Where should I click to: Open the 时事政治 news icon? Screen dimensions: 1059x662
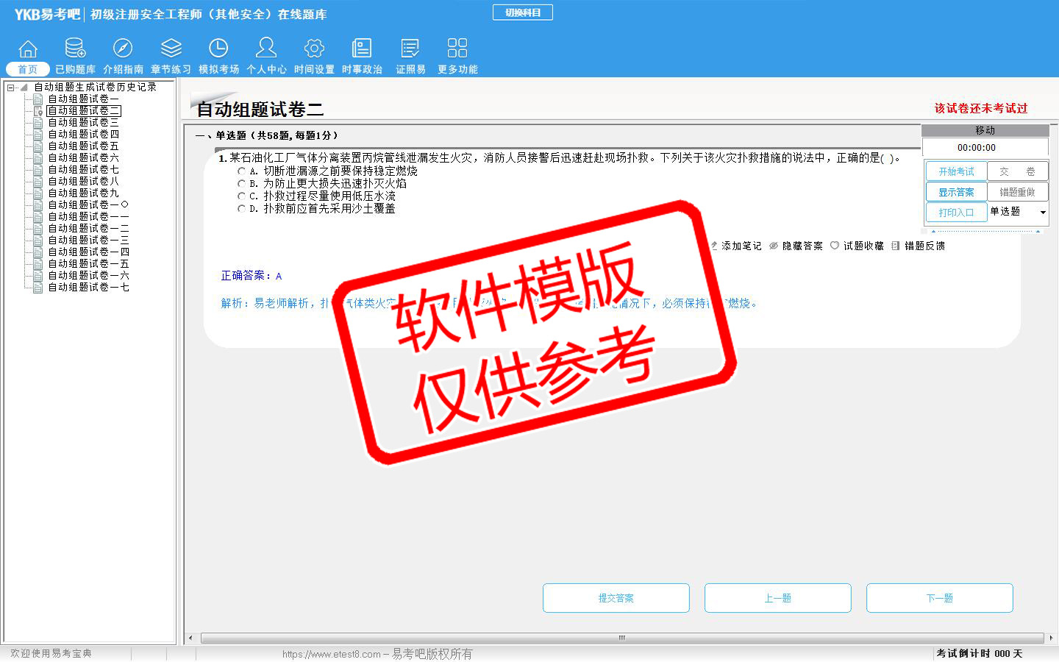(x=362, y=49)
